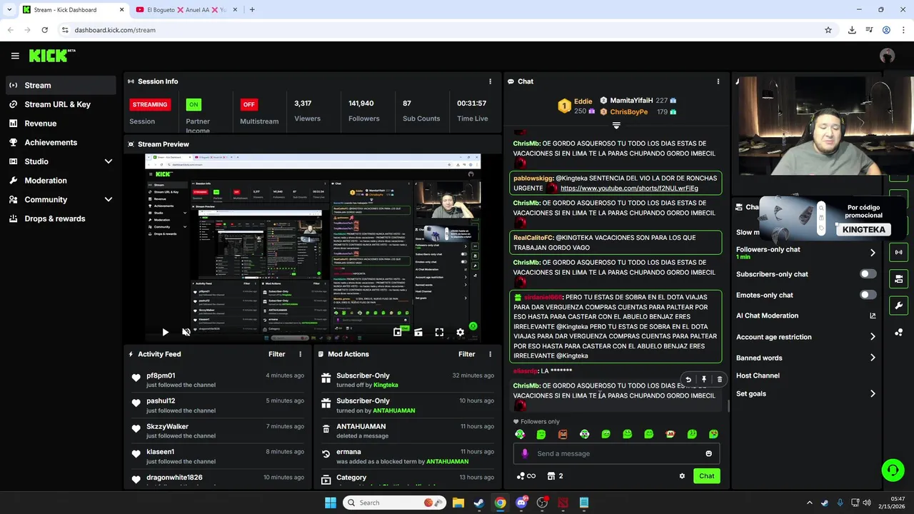Screen dimensions: 914x514
Task: Open Activity Feed three-dot options
Action: pos(300,354)
